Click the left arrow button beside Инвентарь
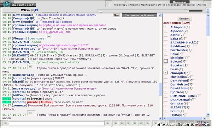The image size is (212, 128). [107, 5]
